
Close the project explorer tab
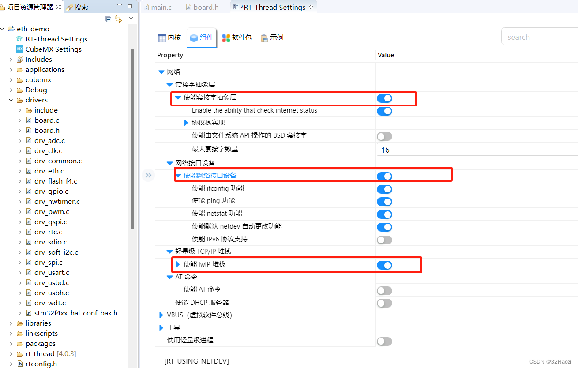coord(59,7)
